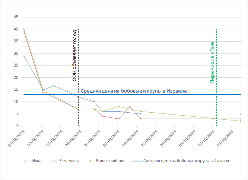Screen dimensions: 248x180
Task: Click the 45 value on the y-axis
Action: click(x=16, y=17)
